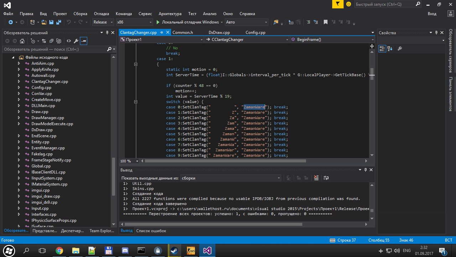Open Solution Explorer properties wrench
This screenshot has height=257, width=456.
pyautogui.click(x=76, y=41)
